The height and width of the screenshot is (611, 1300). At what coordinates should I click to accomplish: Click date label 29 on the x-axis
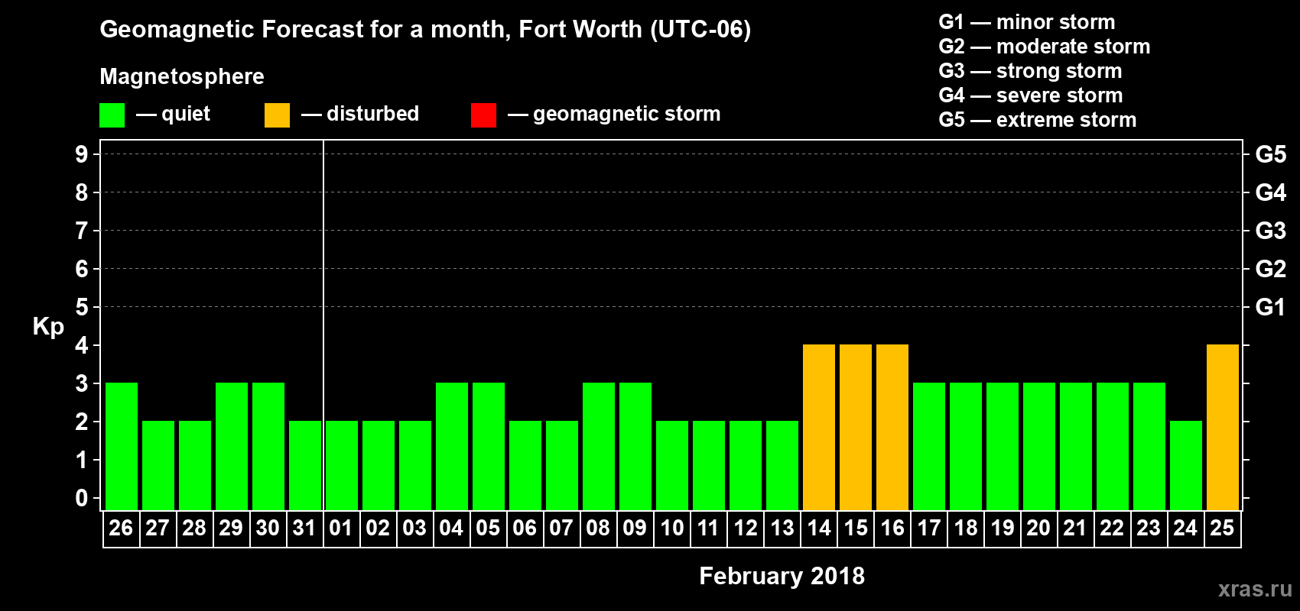click(231, 529)
